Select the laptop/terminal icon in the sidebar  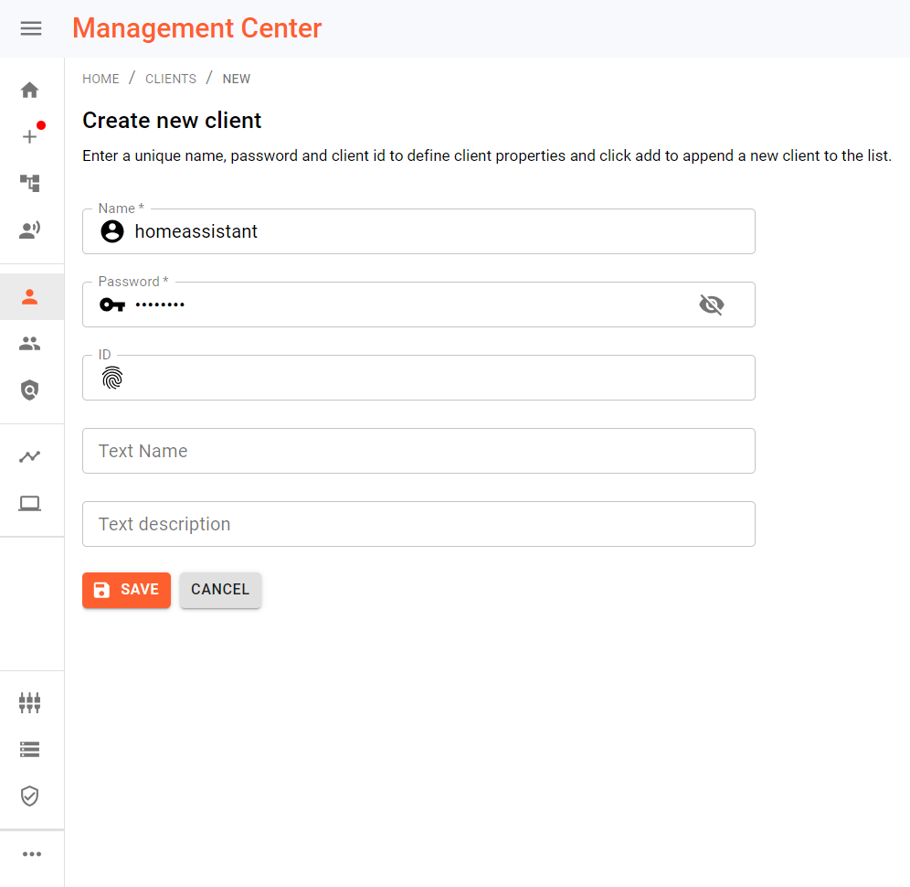click(30, 502)
